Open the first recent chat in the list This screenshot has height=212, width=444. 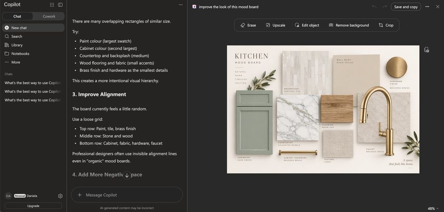[x=33, y=83]
